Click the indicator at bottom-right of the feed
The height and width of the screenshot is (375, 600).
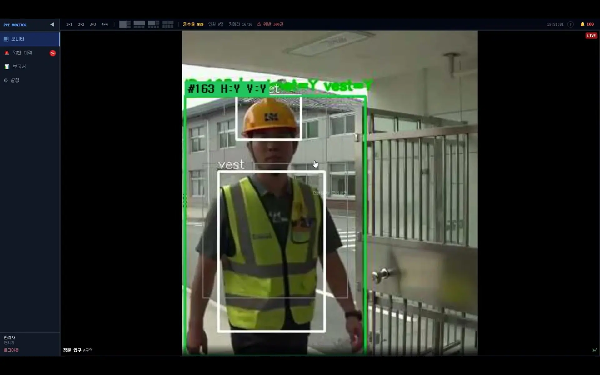[594, 350]
